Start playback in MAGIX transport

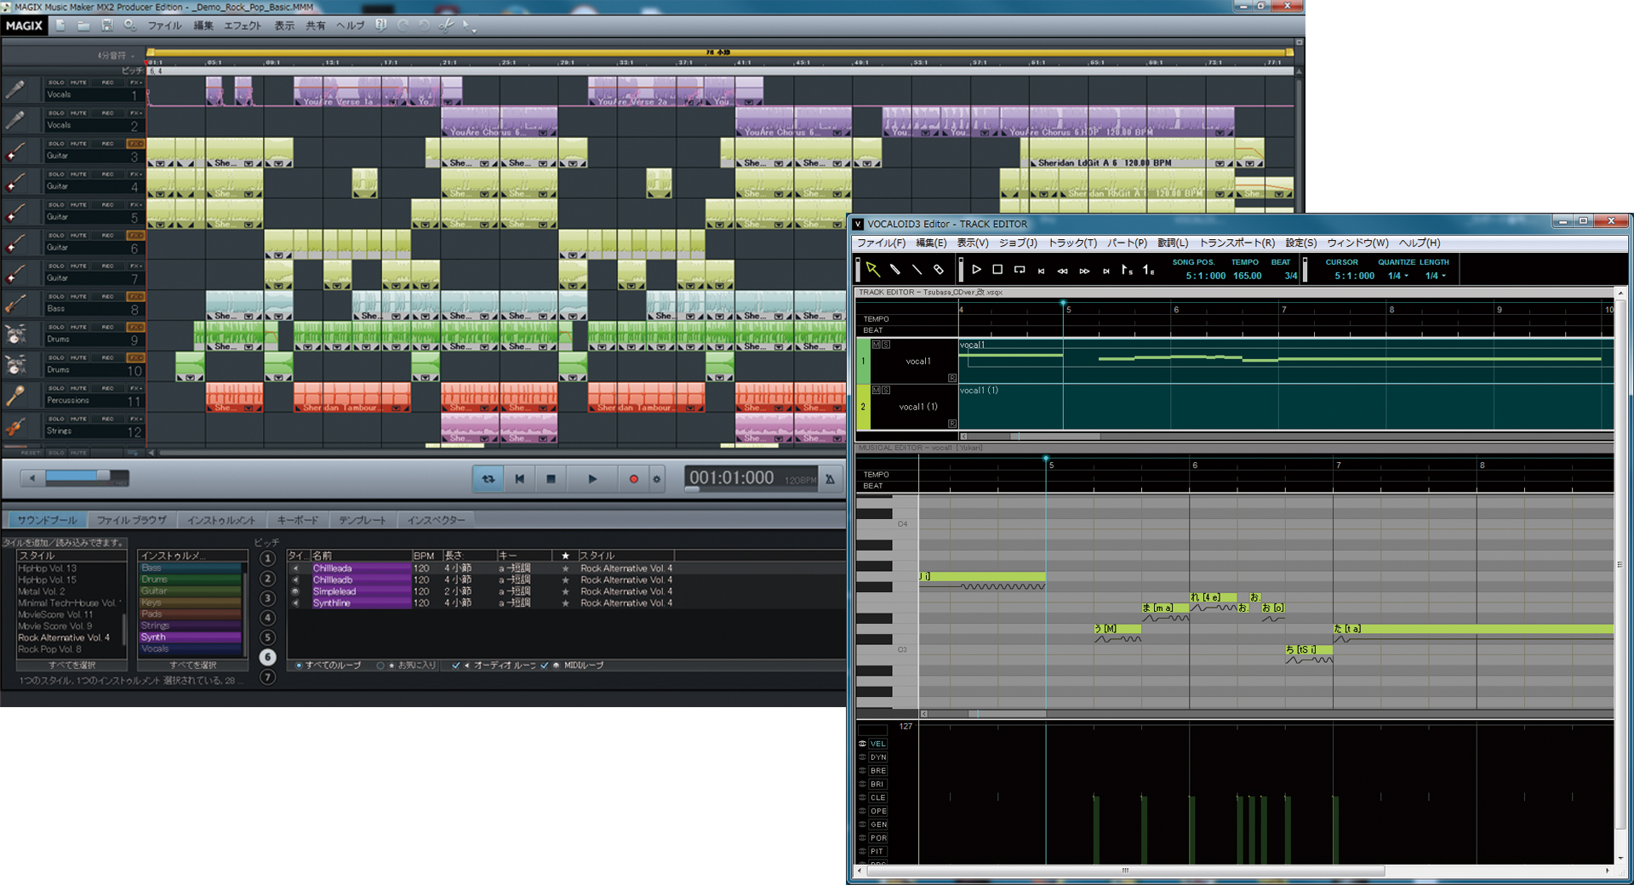[592, 479]
